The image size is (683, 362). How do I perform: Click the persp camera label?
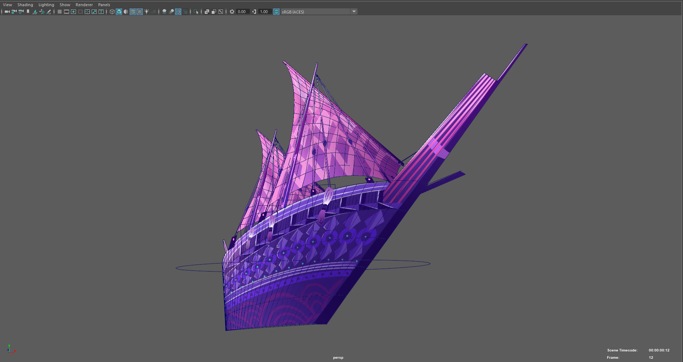click(x=338, y=358)
